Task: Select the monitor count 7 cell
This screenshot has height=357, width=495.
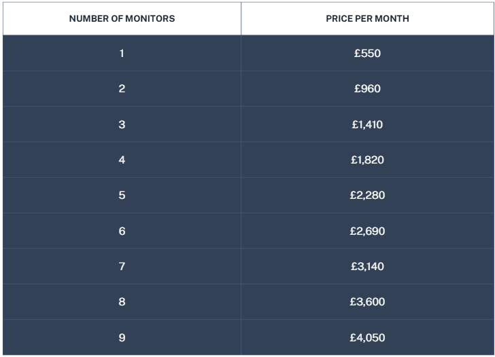Action: pos(122,266)
